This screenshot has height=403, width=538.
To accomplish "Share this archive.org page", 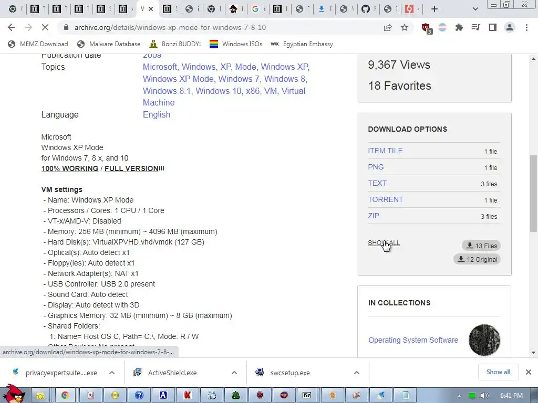I will point(388,27).
